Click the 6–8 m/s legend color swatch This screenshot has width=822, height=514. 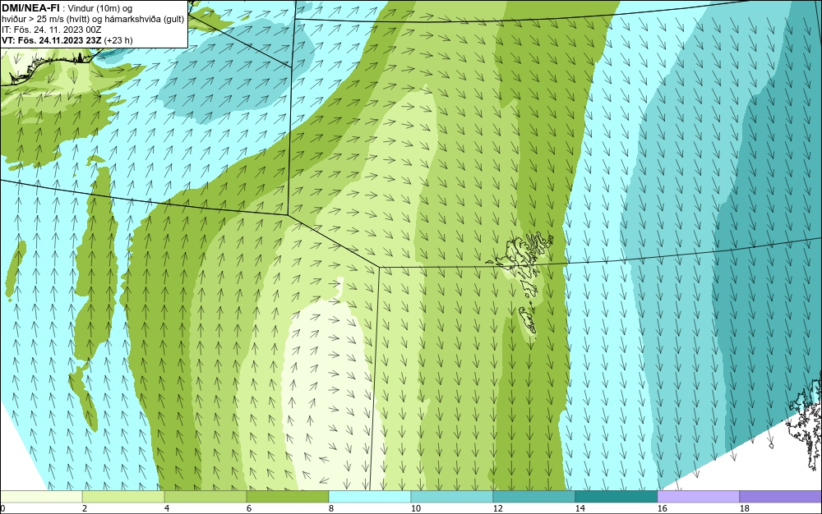(x=287, y=497)
